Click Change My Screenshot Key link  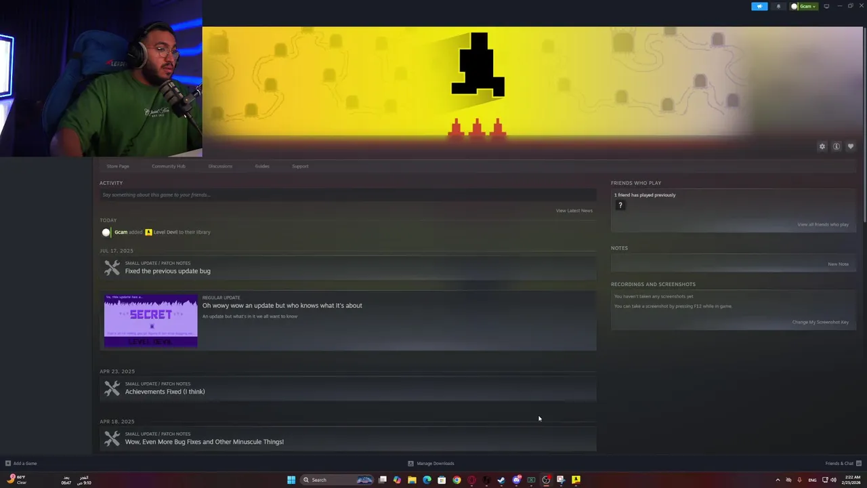point(820,322)
